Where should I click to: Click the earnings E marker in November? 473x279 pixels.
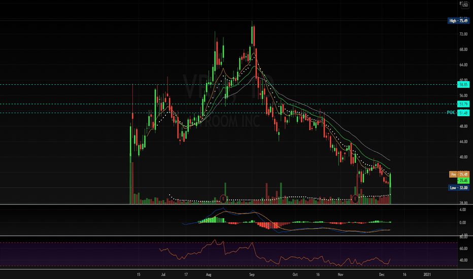[355, 199]
